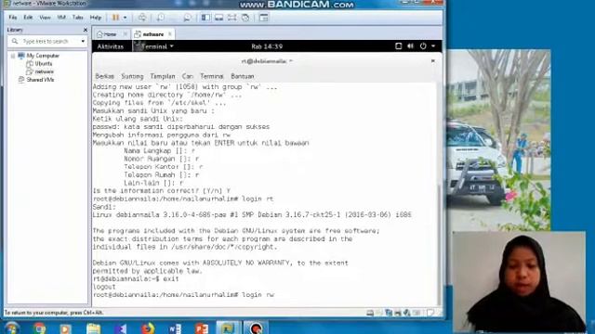The width and height of the screenshot is (595, 334).
Task: Take a snapshot of the virtual machine
Action: tap(161, 18)
